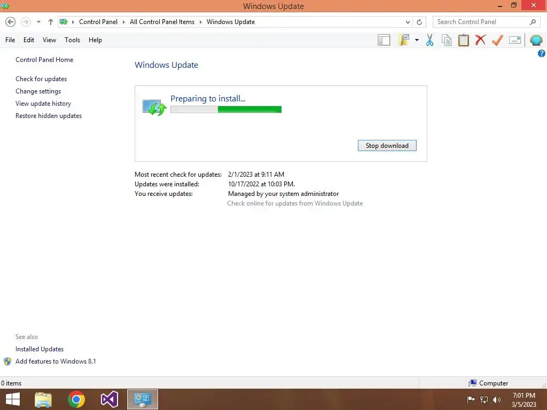Click Restore hidden updates

49,116
